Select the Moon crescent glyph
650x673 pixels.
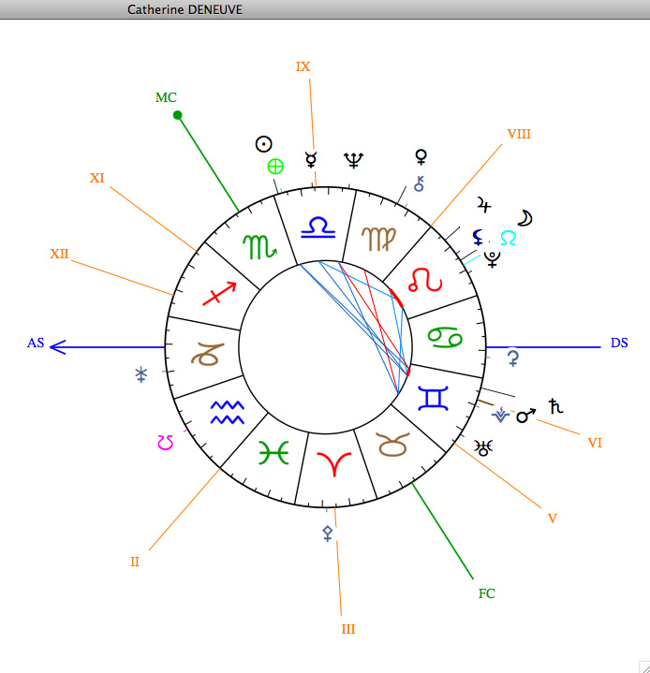[x=524, y=218]
